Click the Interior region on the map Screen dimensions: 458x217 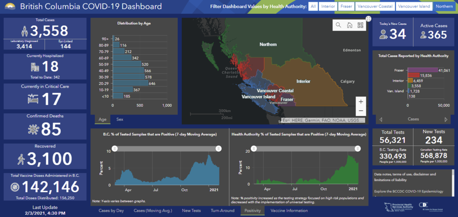(303, 81)
